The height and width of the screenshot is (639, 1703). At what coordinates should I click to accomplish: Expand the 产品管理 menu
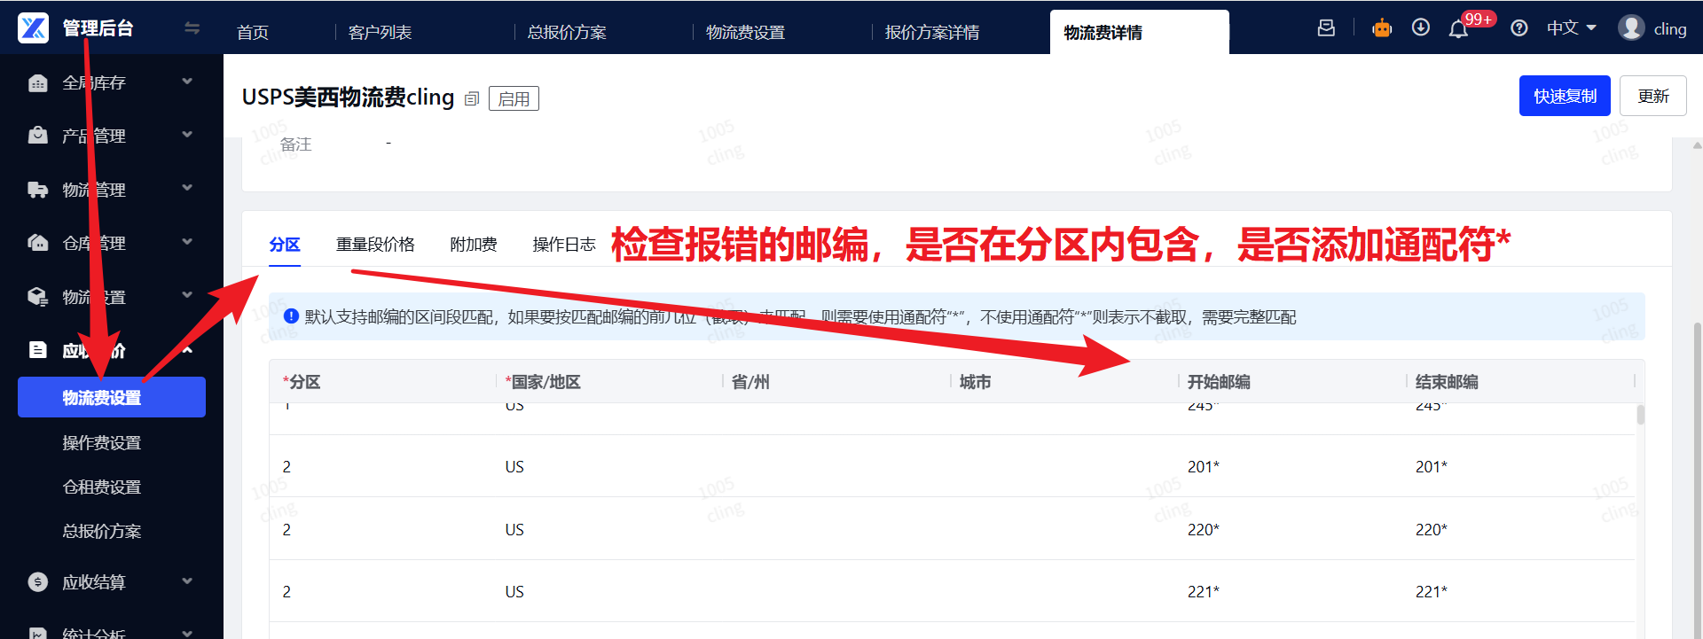coord(187,135)
